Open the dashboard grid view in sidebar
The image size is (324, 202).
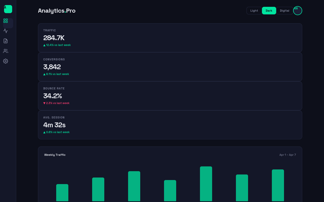(x=6, y=21)
